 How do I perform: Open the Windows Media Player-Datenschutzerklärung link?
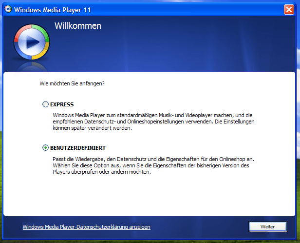87,227
